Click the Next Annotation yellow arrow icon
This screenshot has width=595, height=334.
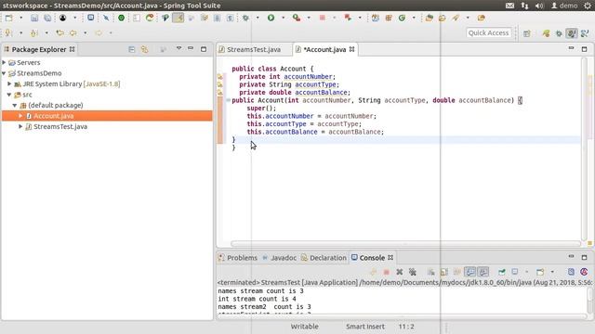8,33
